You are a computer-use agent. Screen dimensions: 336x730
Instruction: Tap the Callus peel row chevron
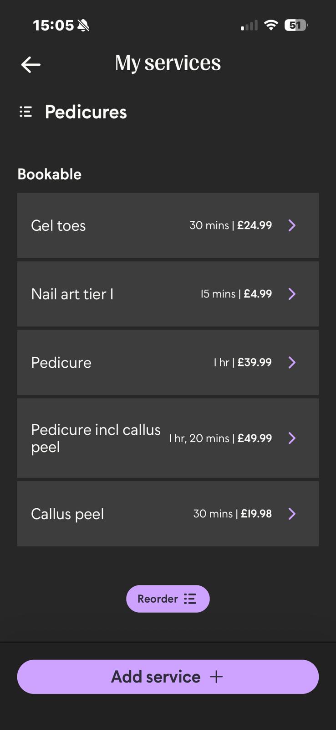point(292,514)
